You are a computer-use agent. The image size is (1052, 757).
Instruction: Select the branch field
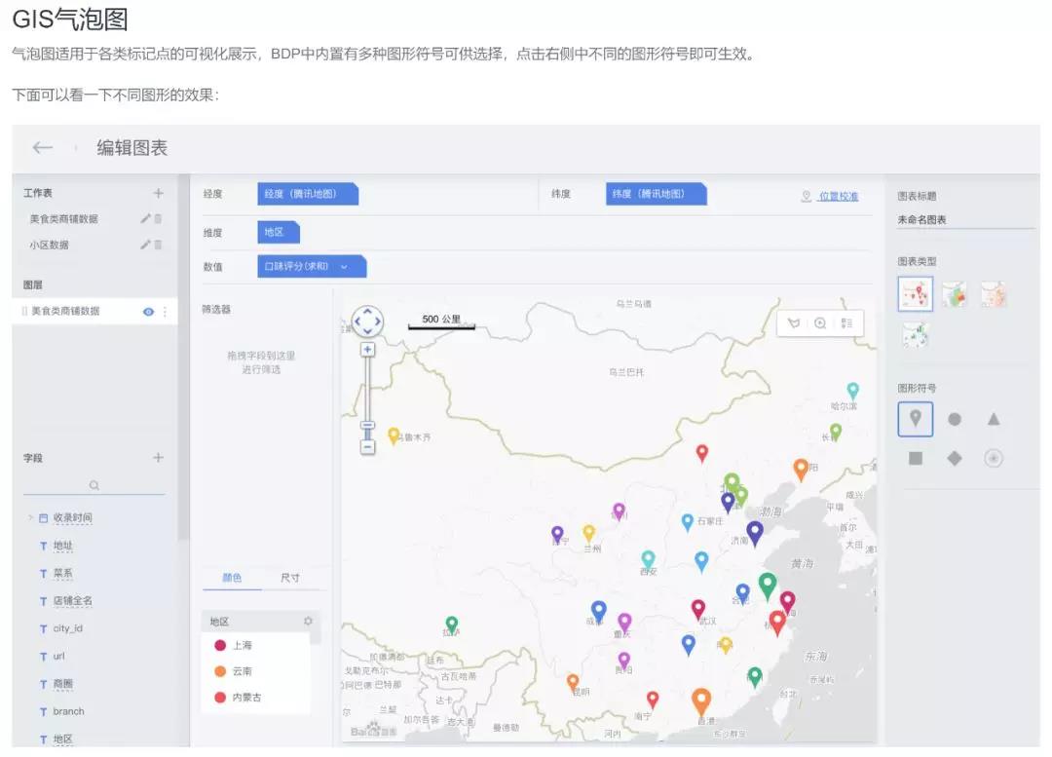coord(68,711)
